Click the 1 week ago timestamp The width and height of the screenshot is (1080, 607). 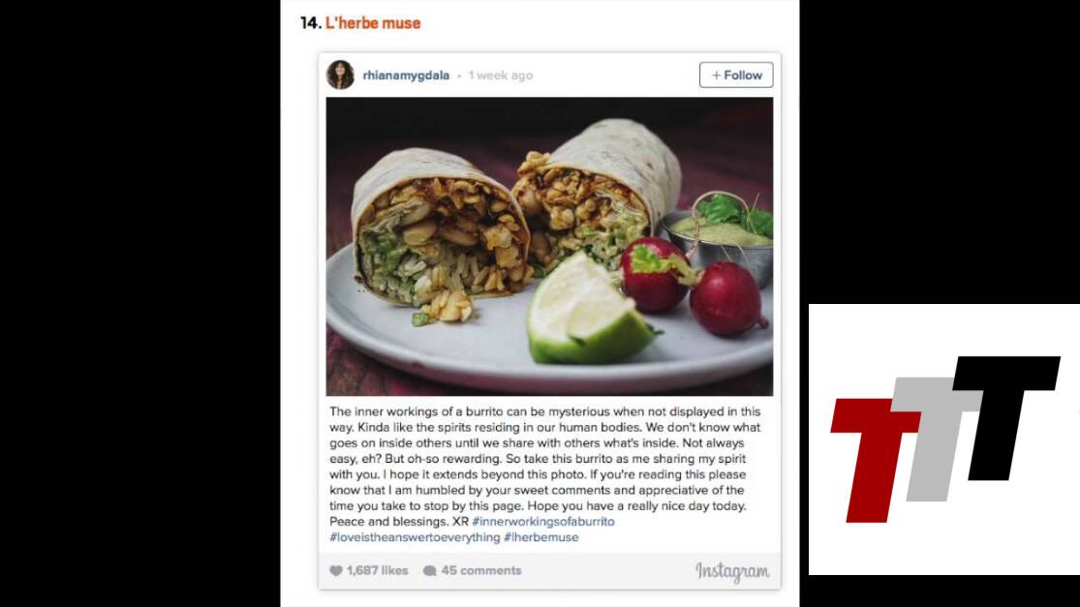click(501, 76)
